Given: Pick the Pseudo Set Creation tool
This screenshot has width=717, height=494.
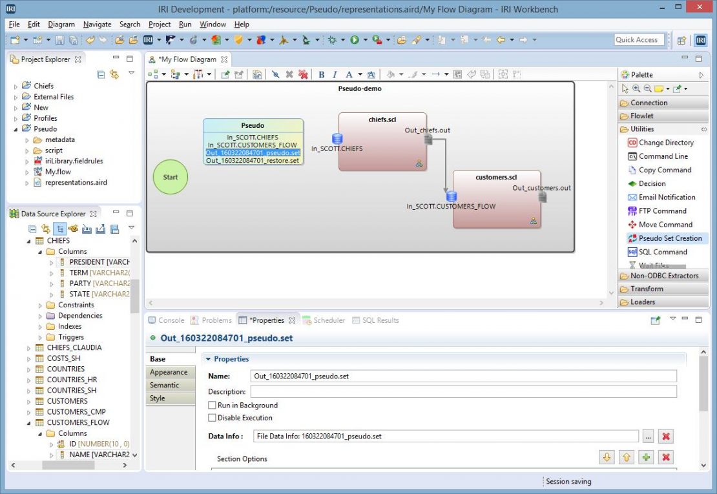Looking at the screenshot, I should point(665,238).
